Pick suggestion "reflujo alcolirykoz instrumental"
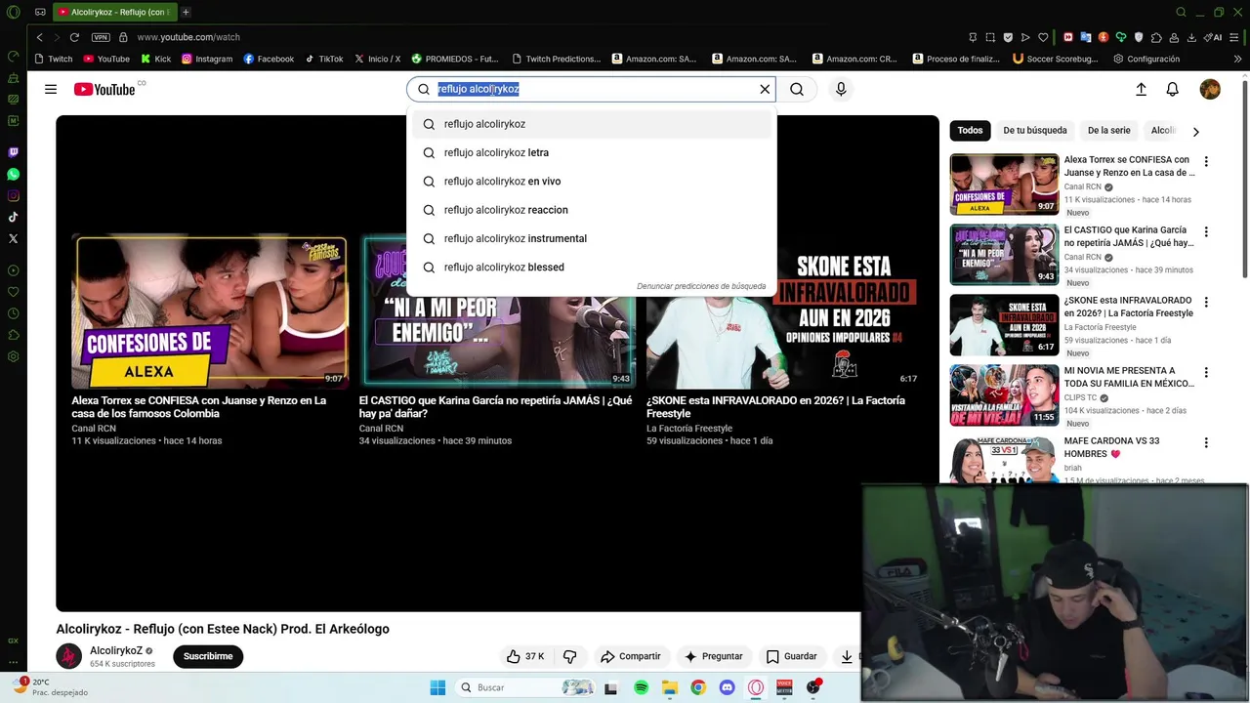The width and height of the screenshot is (1250, 703). (592, 238)
